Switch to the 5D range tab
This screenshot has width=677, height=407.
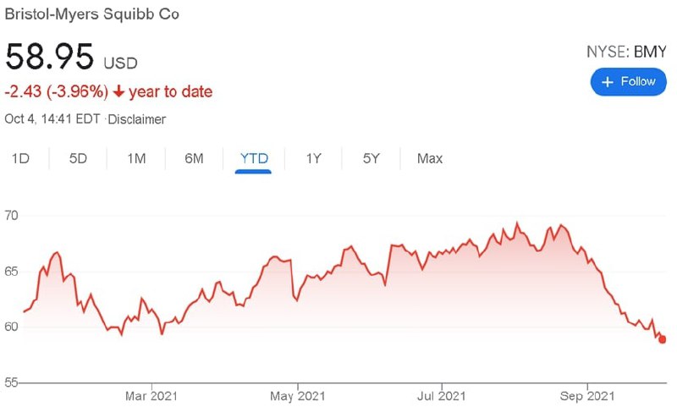click(x=78, y=158)
